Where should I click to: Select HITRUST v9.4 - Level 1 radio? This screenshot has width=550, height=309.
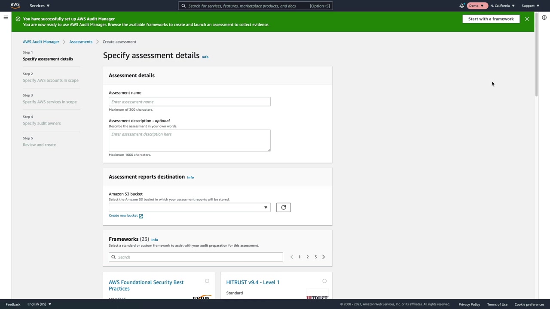(324, 281)
